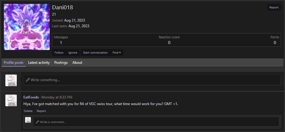Start conversation with Dani018

(x=95, y=53)
